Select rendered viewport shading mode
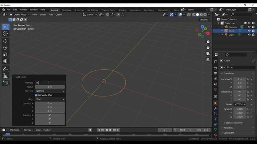The image size is (257, 144). (x=205, y=15)
